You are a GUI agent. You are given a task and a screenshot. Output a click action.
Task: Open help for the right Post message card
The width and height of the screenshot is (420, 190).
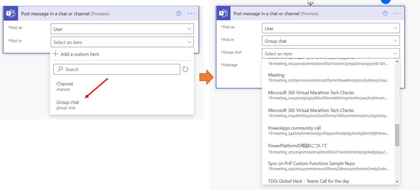click(x=385, y=13)
